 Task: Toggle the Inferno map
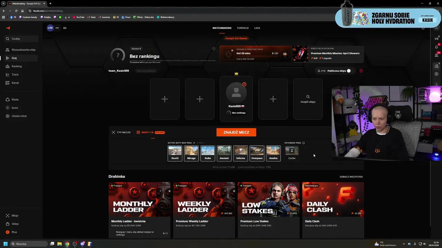[240, 153]
